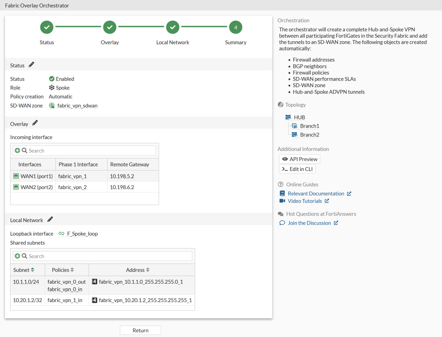
Task: Toggle sorting on the Subnet column
Action: [x=32, y=270]
